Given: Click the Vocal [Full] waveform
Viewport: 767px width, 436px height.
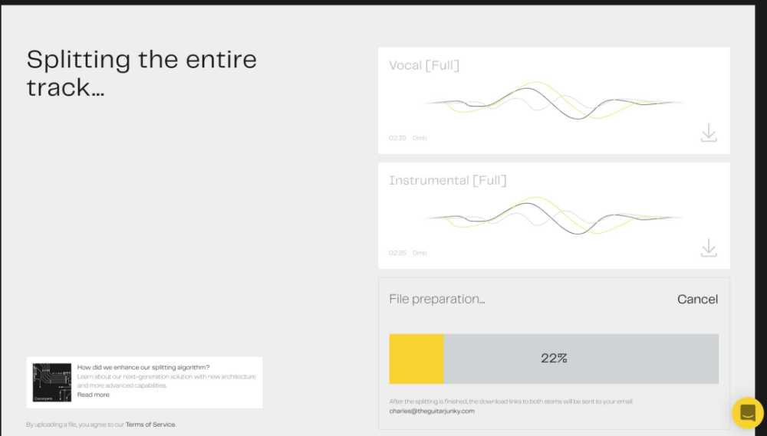Looking at the screenshot, I should point(554,102).
